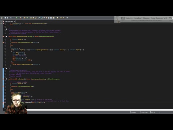173x130 pixels.
Task: Click the grayed-out Forward navigation arrow
Action: [67, 18]
